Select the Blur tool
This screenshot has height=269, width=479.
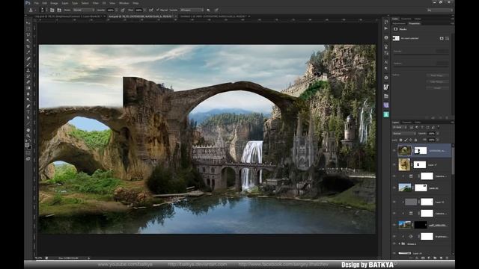click(x=28, y=94)
